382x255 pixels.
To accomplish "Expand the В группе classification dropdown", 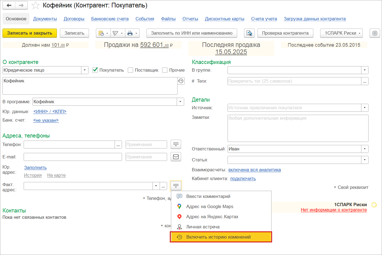I will pos(365,70).
